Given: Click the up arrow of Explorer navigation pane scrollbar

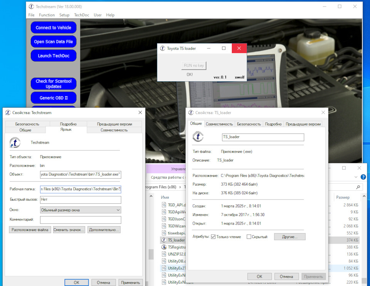Looking at the screenshot, I should point(151,196).
